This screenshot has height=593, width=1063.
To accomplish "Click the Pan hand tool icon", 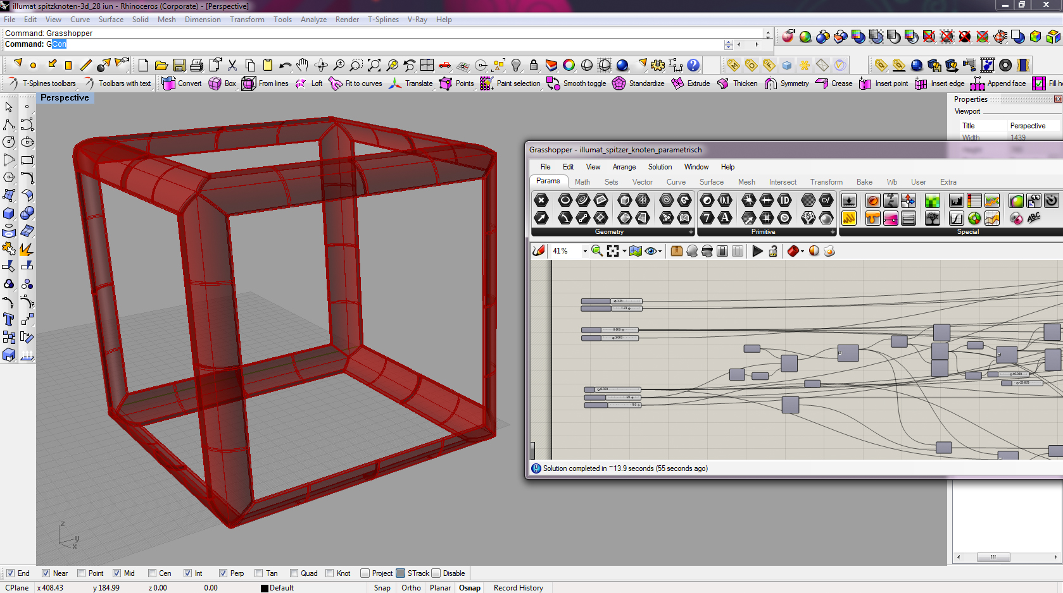I will (303, 65).
